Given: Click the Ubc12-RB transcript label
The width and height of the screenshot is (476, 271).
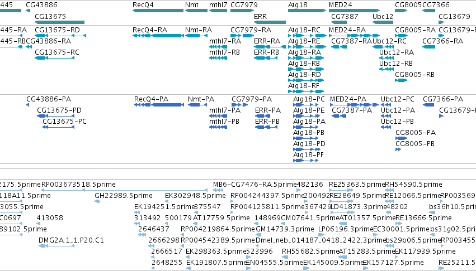Looking at the screenshot, I should pyautogui.click(x=396, y=63).
